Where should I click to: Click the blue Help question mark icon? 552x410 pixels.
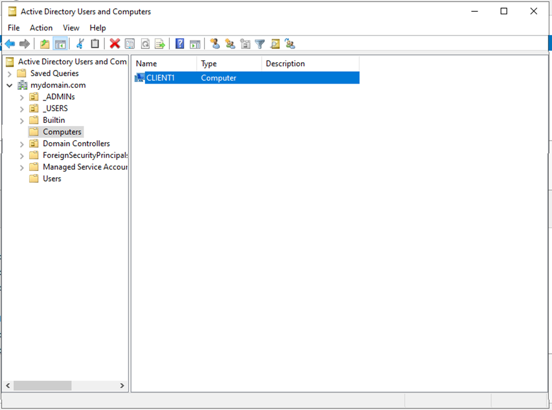pos(180,44)
